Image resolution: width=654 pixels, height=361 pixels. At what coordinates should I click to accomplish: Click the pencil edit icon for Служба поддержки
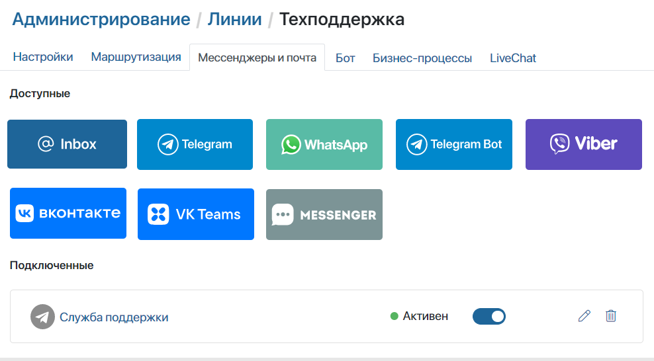click(x=584, y=316)
